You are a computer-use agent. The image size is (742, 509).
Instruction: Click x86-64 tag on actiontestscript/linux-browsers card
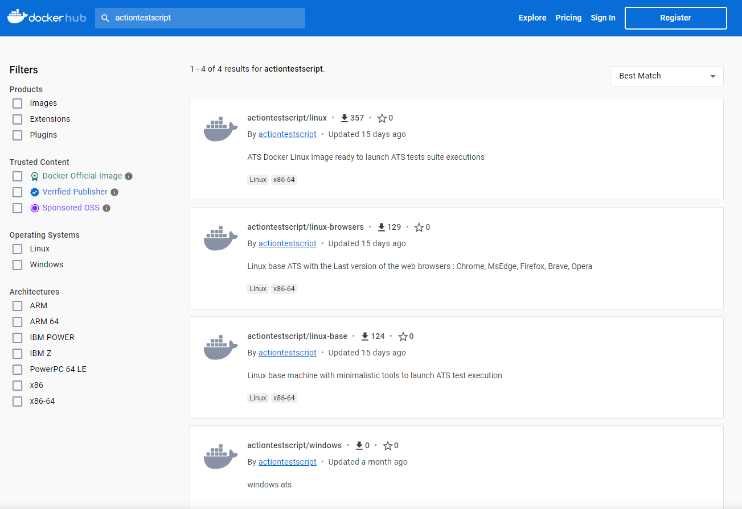[x=284, y=289]
